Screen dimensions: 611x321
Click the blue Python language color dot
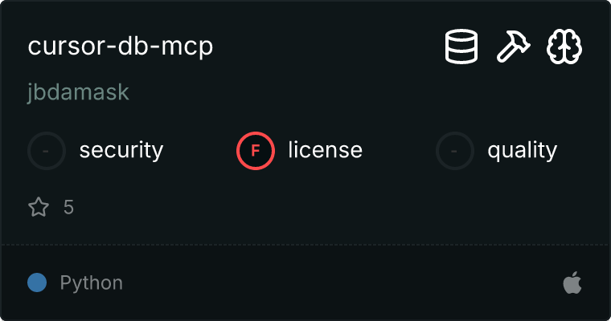pos(37,282)
